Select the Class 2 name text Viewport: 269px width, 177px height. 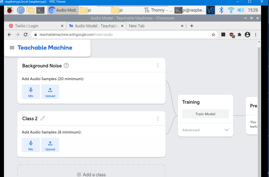point(30,118)
